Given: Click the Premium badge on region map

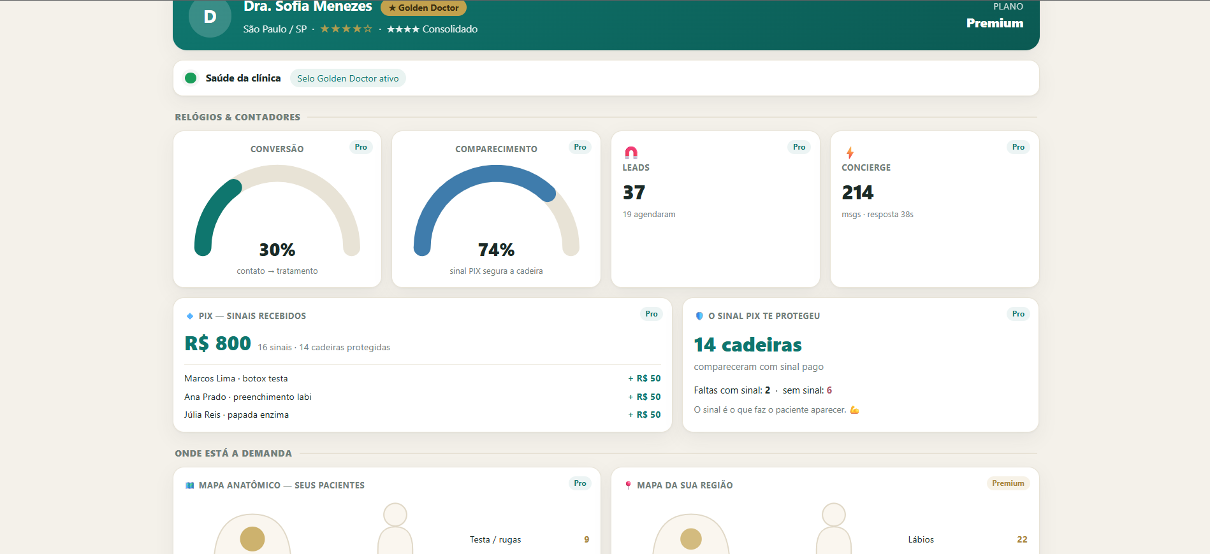Looking at the screenshot, I should click(1008, 483).
